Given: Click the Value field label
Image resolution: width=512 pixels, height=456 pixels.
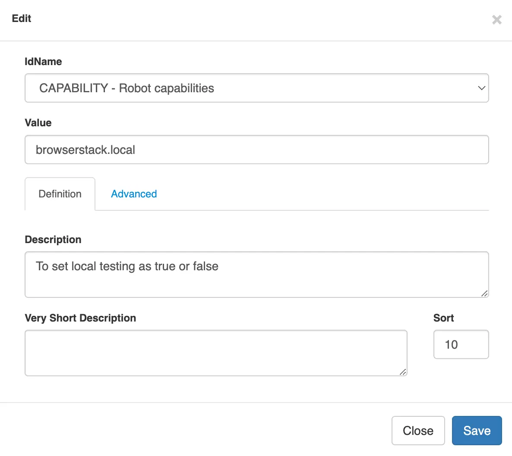Looking at the screenshot, I should pyautogui.click(x=38, y=123).
